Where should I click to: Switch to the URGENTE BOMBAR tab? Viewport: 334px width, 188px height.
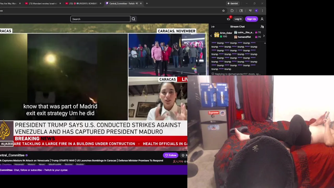pos(83,3)
